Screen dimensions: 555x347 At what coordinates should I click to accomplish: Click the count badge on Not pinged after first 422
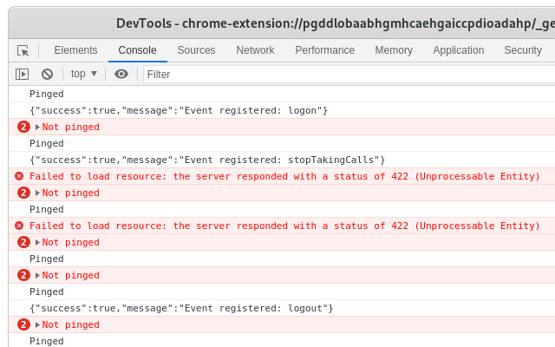23,193
